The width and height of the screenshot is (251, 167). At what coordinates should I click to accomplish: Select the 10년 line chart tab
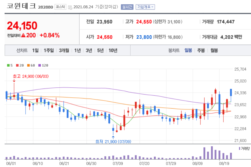(113, 50)
